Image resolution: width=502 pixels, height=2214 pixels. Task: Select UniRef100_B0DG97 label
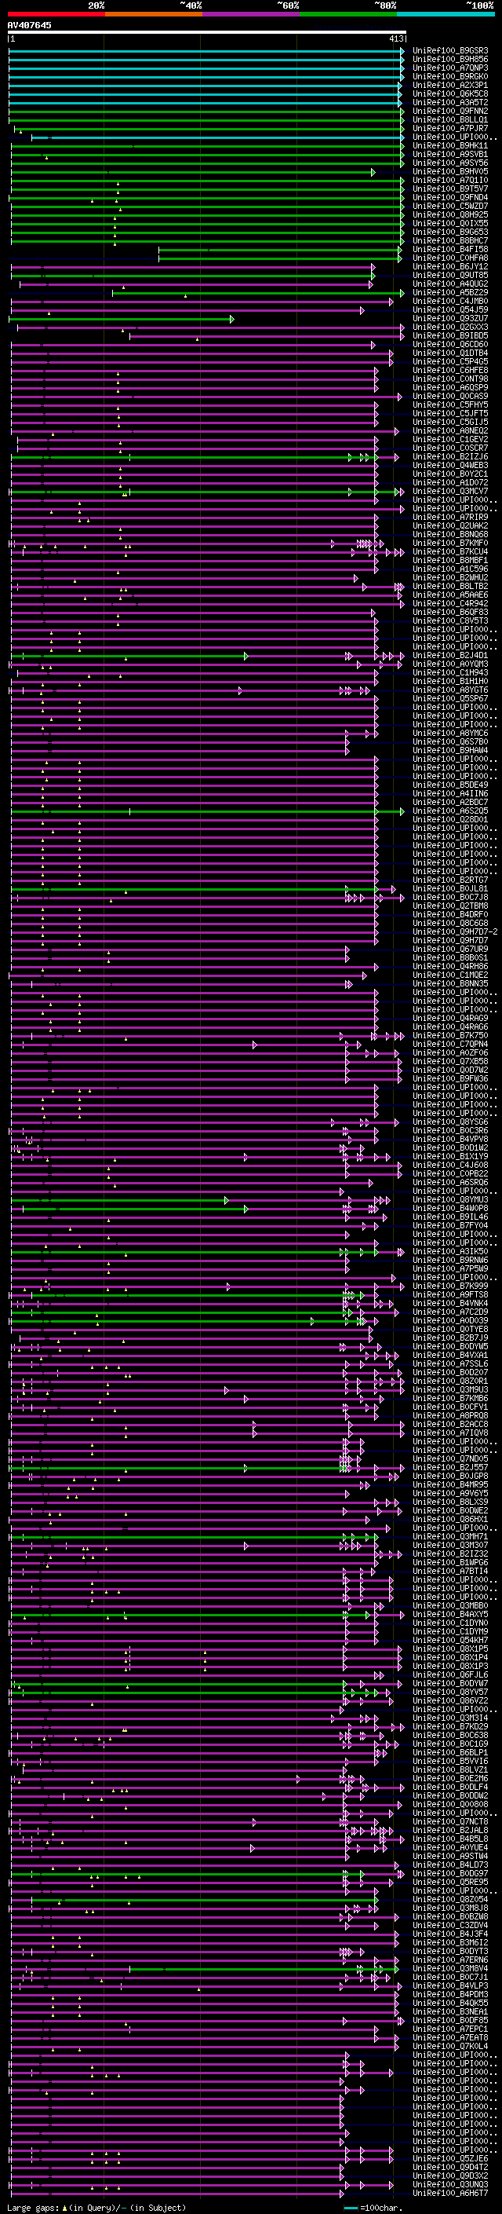(x=450, y=1873)
